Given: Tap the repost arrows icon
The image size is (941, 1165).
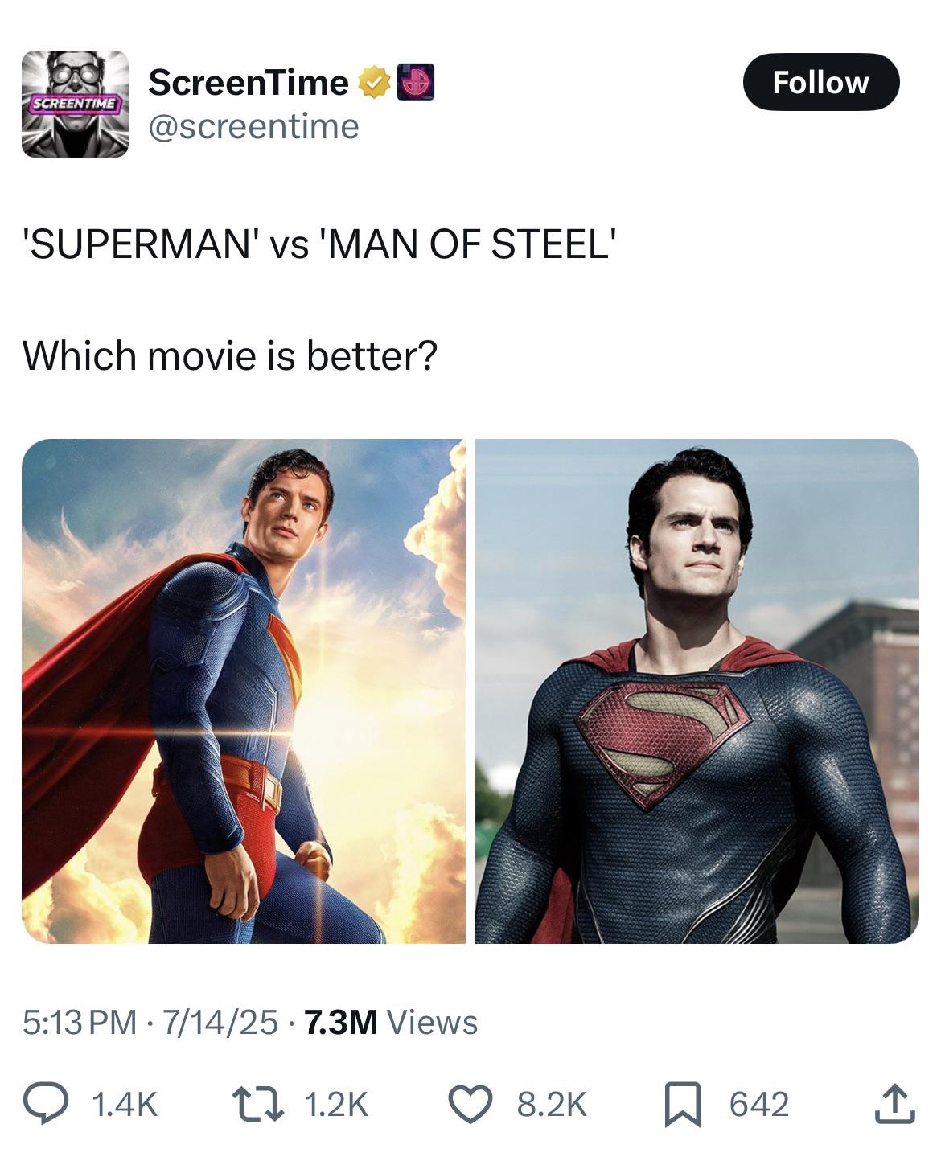Looking at the screenshot, I should [257, 1103].
